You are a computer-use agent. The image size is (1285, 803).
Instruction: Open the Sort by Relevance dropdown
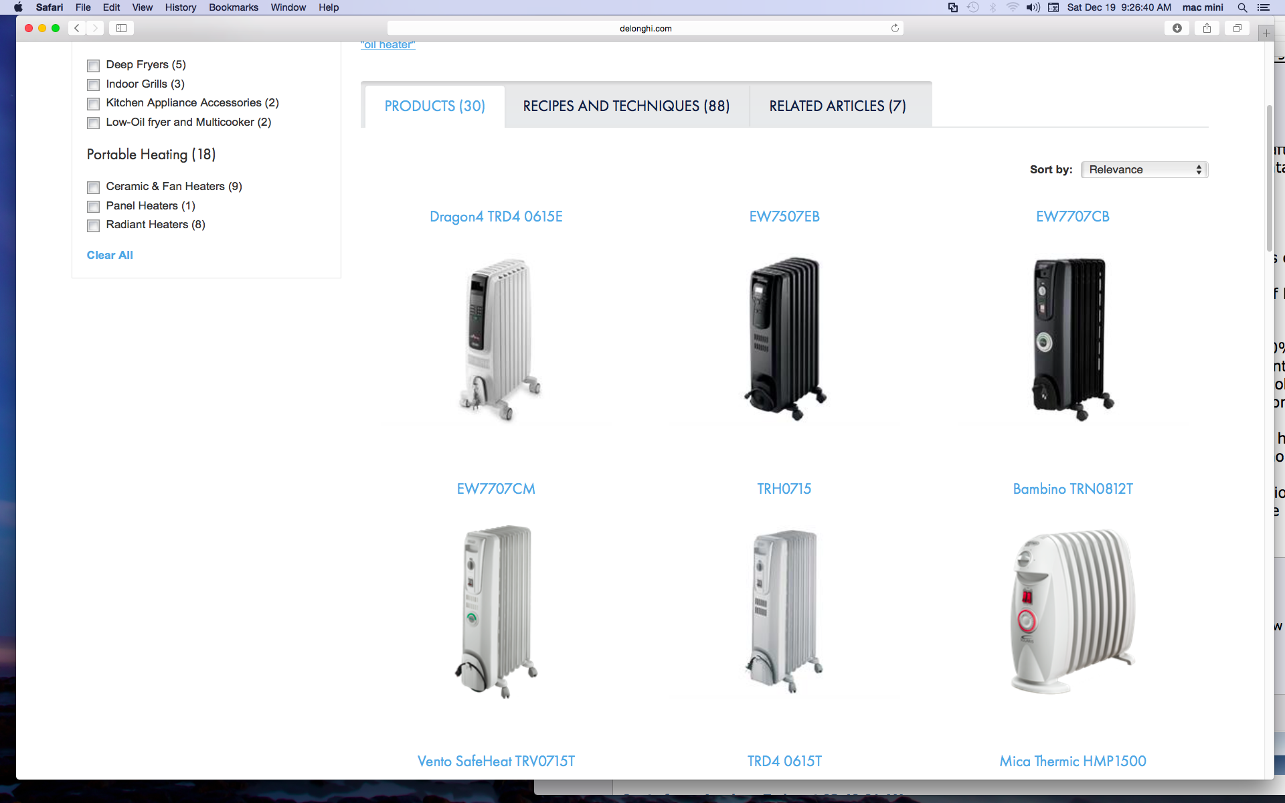(x=1144, y=170)
